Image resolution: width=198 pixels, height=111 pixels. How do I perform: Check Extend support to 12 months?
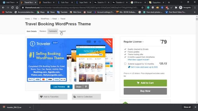click(x=125, y=64)
